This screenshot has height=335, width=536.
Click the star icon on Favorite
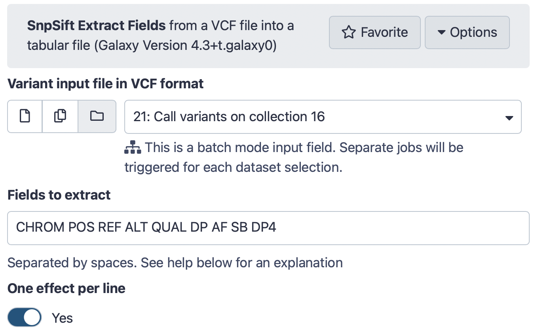click(x=349, y=32)
